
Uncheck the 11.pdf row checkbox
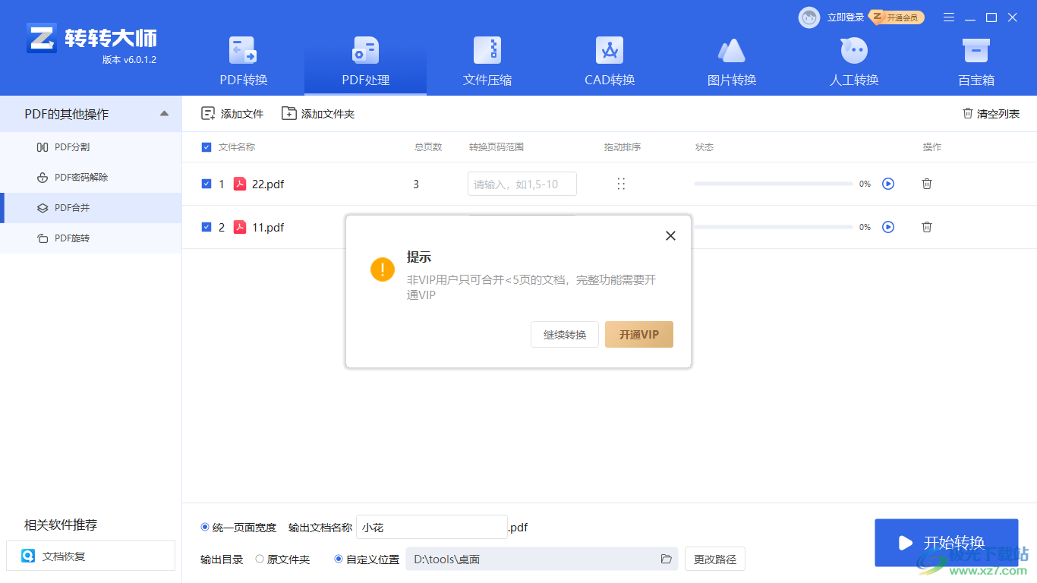[x=206, y=227]
